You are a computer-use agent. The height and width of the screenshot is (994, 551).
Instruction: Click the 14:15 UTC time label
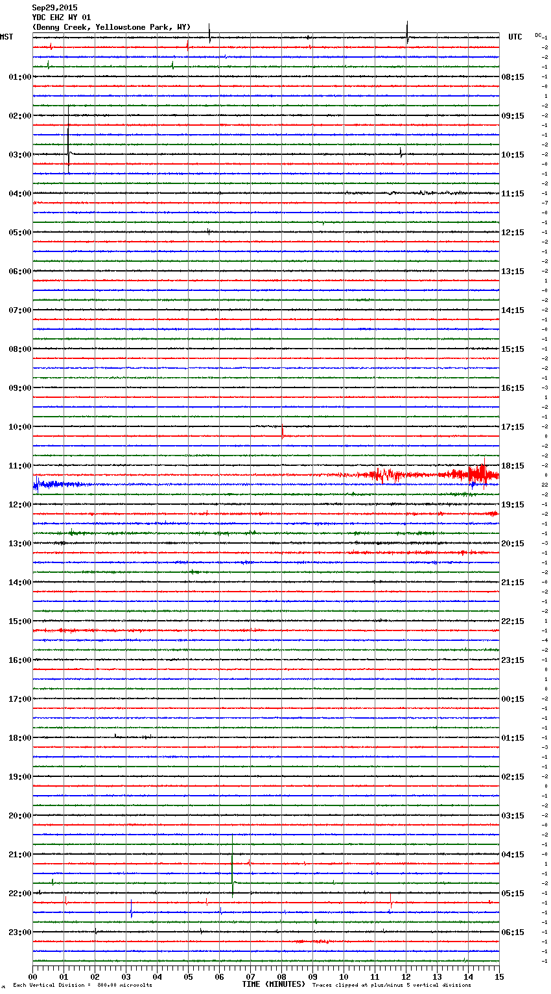(513, 310)
